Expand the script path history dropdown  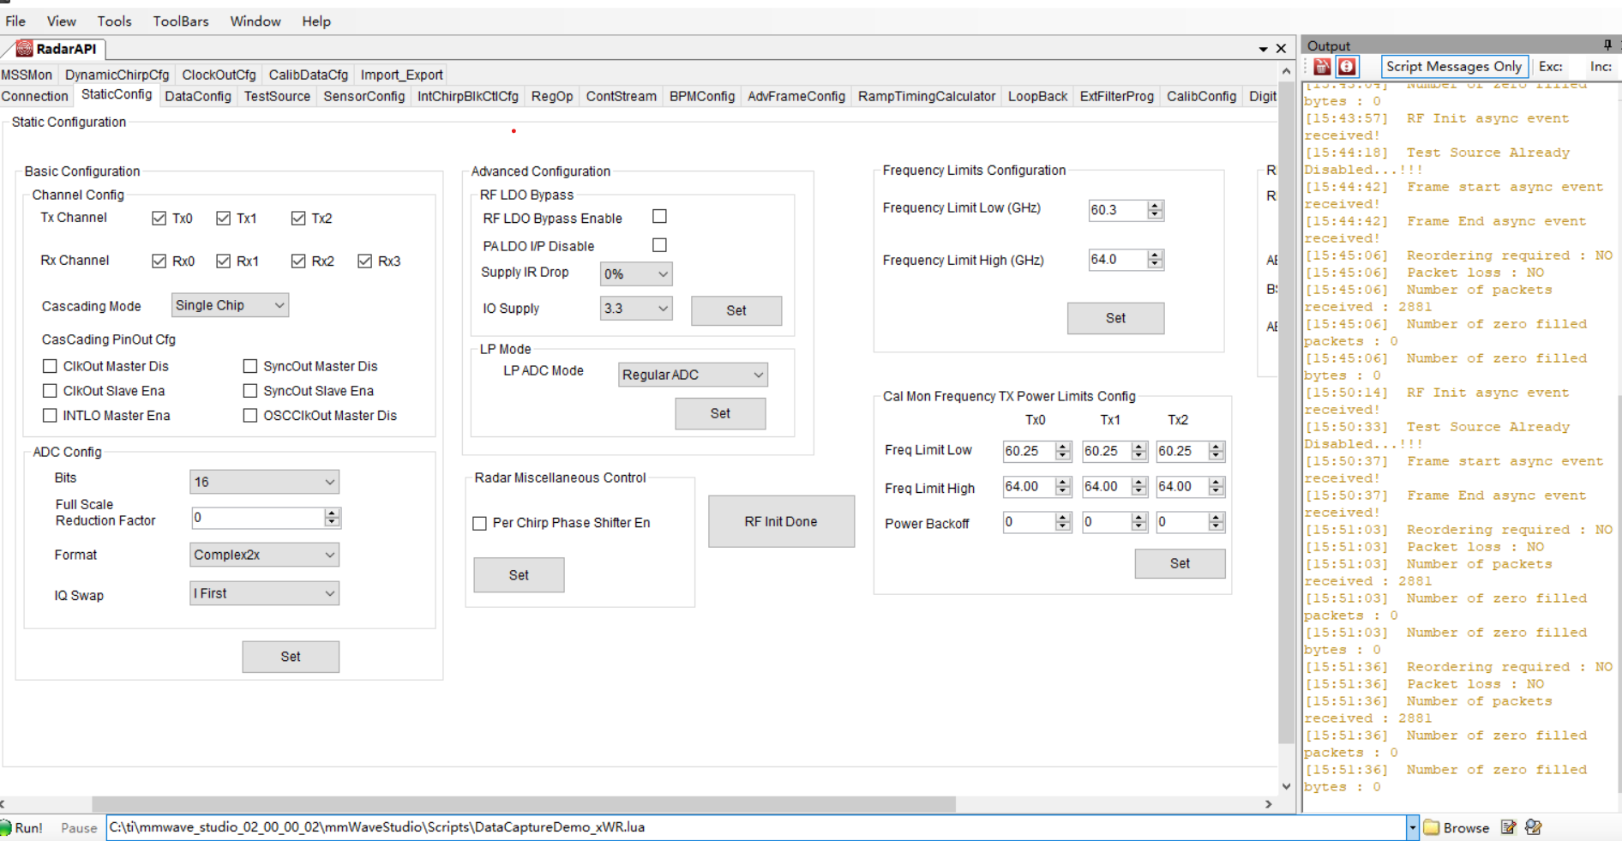click(x=1412, y=827)
